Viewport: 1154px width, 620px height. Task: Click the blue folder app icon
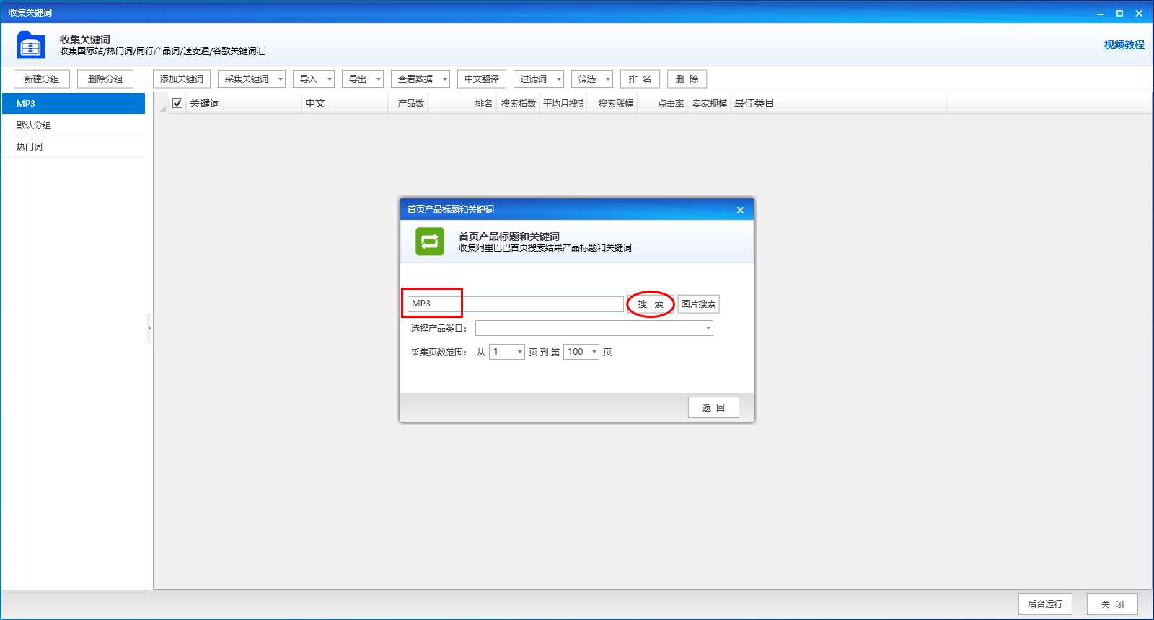(30, 45)
